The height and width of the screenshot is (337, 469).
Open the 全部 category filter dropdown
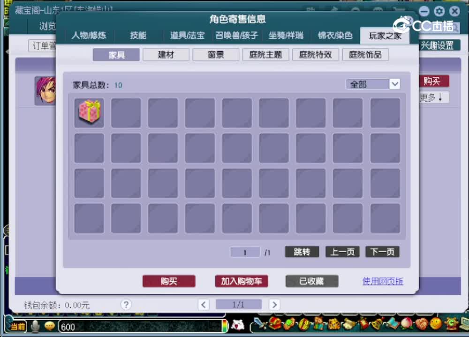click(373, 84)
